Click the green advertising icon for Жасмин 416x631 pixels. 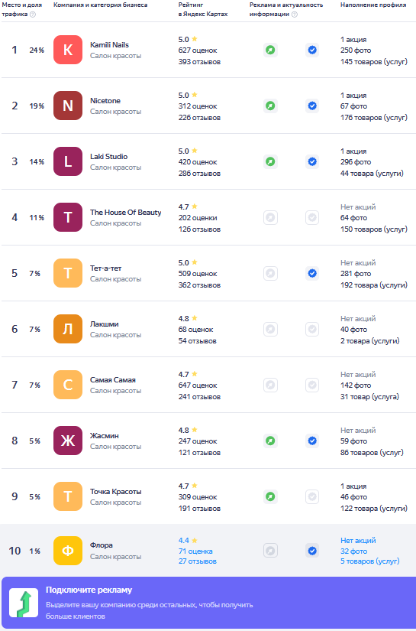(x=271, y=441)
